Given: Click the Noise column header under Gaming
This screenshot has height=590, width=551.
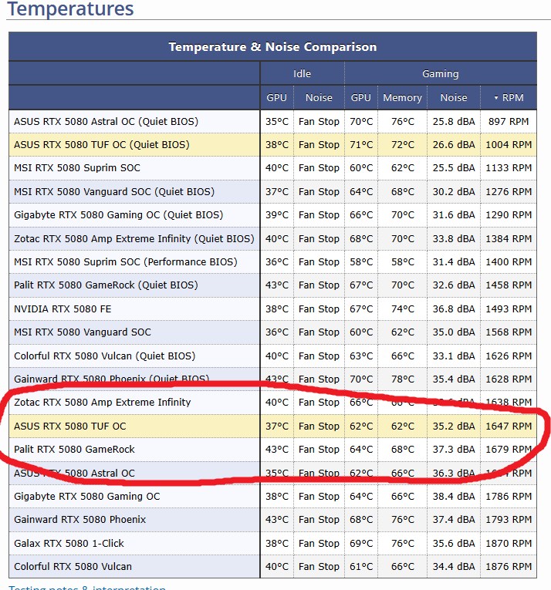Looking at the screenshot, I should tap(454, 98).
